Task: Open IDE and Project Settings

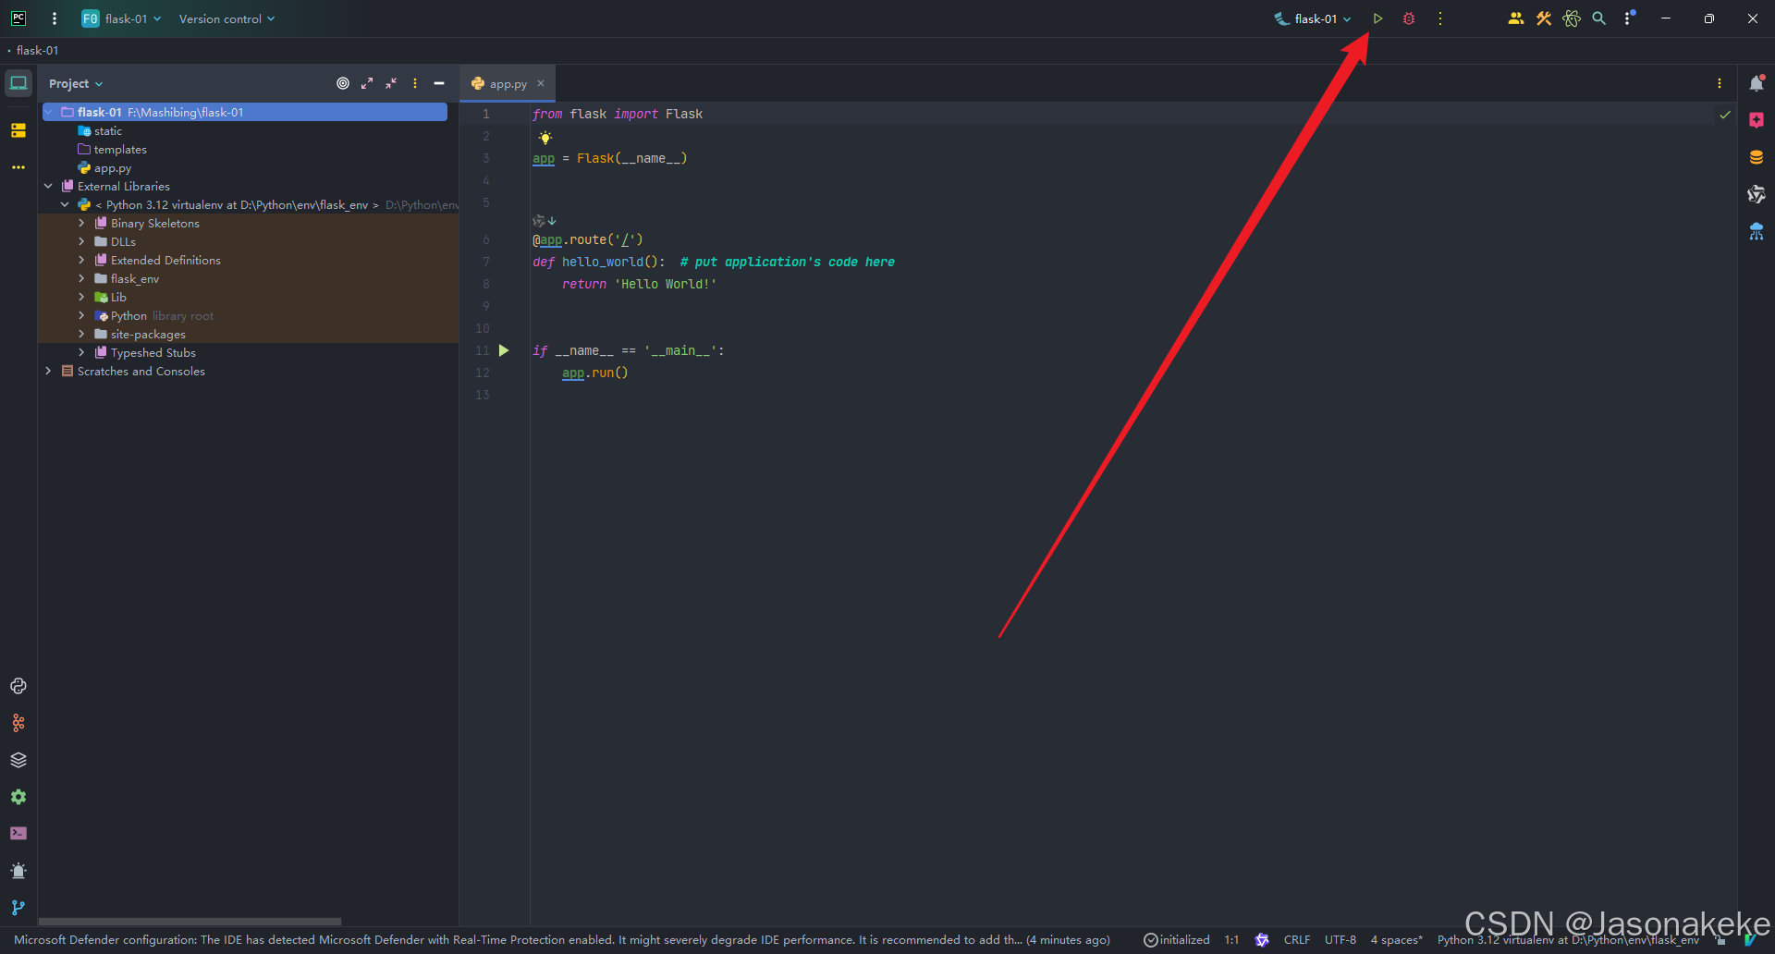Action: pyautogui.click(x=1629, y=18)
